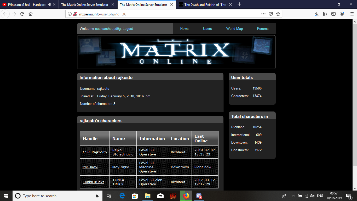
Task: Open a new browser tab
Action: pos(239,4)
